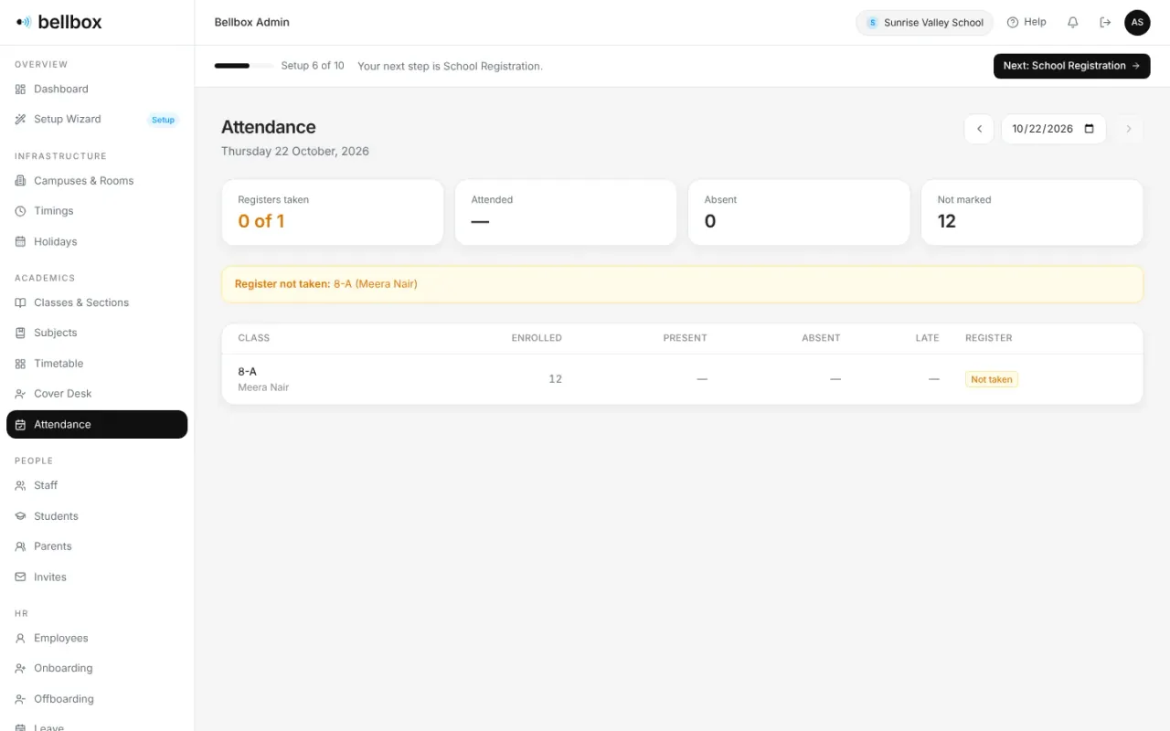Viewport: 1170px width, 731px height.
Task: Open the 8-A class row
Action: 682,379
